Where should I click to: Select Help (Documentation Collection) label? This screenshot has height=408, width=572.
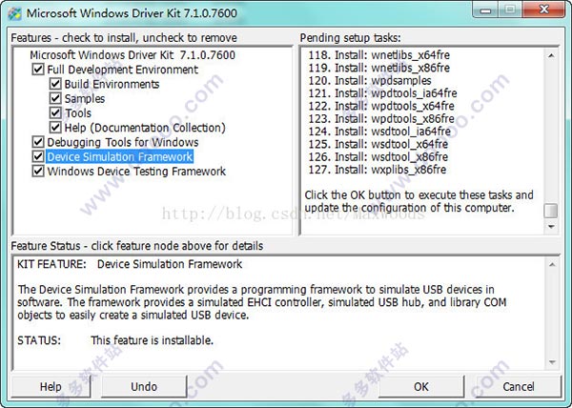pos(145,128)
